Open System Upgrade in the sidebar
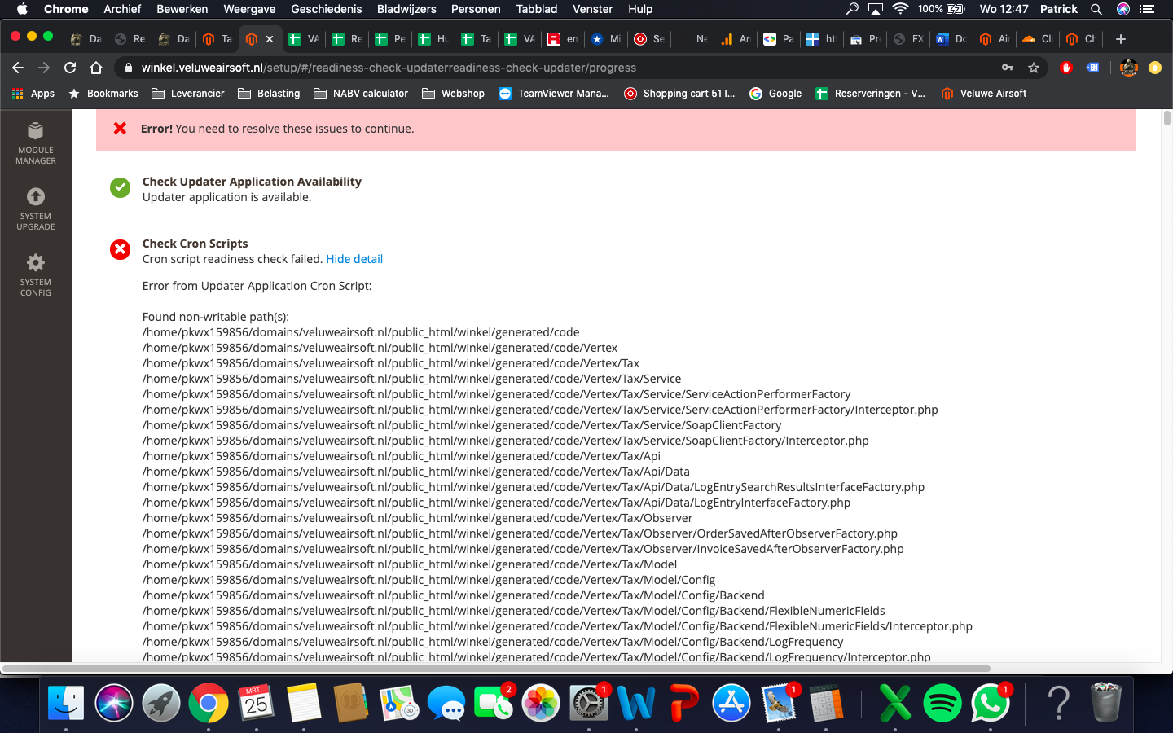 tap(36, 208)
